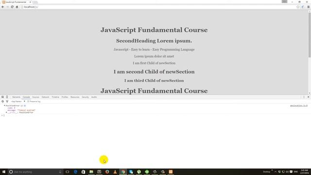Click the ENG language indicator

coord(296,172)
